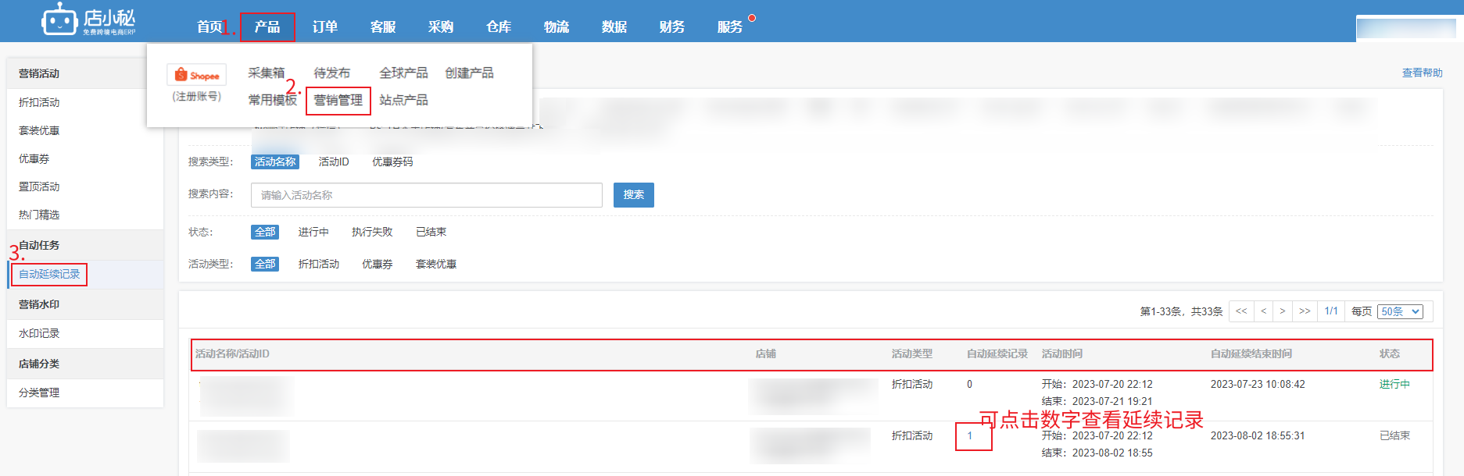This screenshot has height=476, width=1464.
Task: Select 创建产品 in product dropdown
Action: pos(469,73)
